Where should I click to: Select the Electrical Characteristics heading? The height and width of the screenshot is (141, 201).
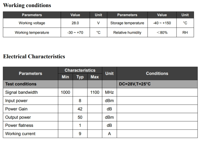click(34, 56)
